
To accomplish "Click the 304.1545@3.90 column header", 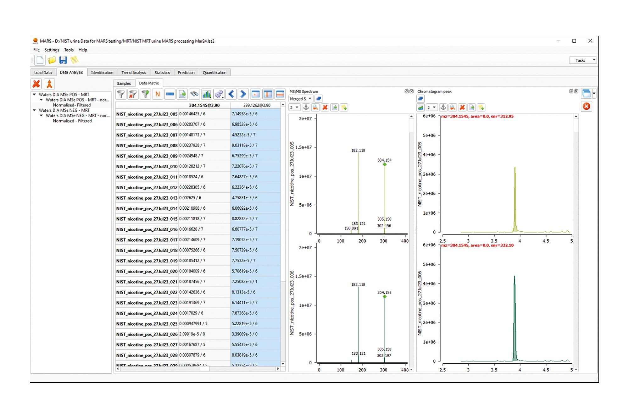I will tap(204, 105).
